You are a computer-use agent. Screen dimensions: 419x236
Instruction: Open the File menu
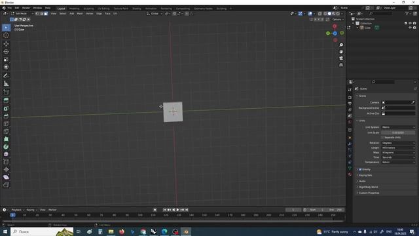[9, 8]
